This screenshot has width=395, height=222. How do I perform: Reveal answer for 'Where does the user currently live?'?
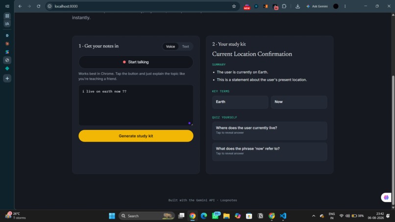click(x=270, y=130)
